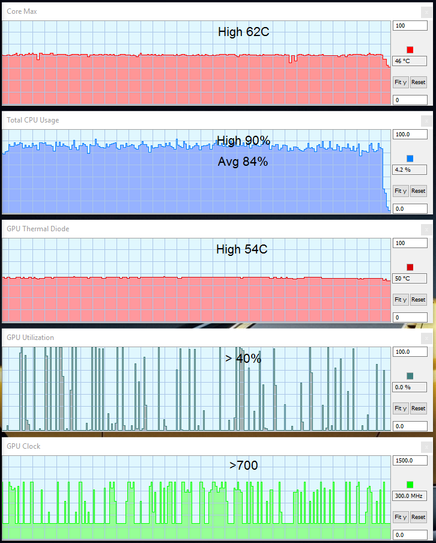The image size is (436, 543).
Task: Close the GPU Utilization graph window
Action: (x=426, y=339)
